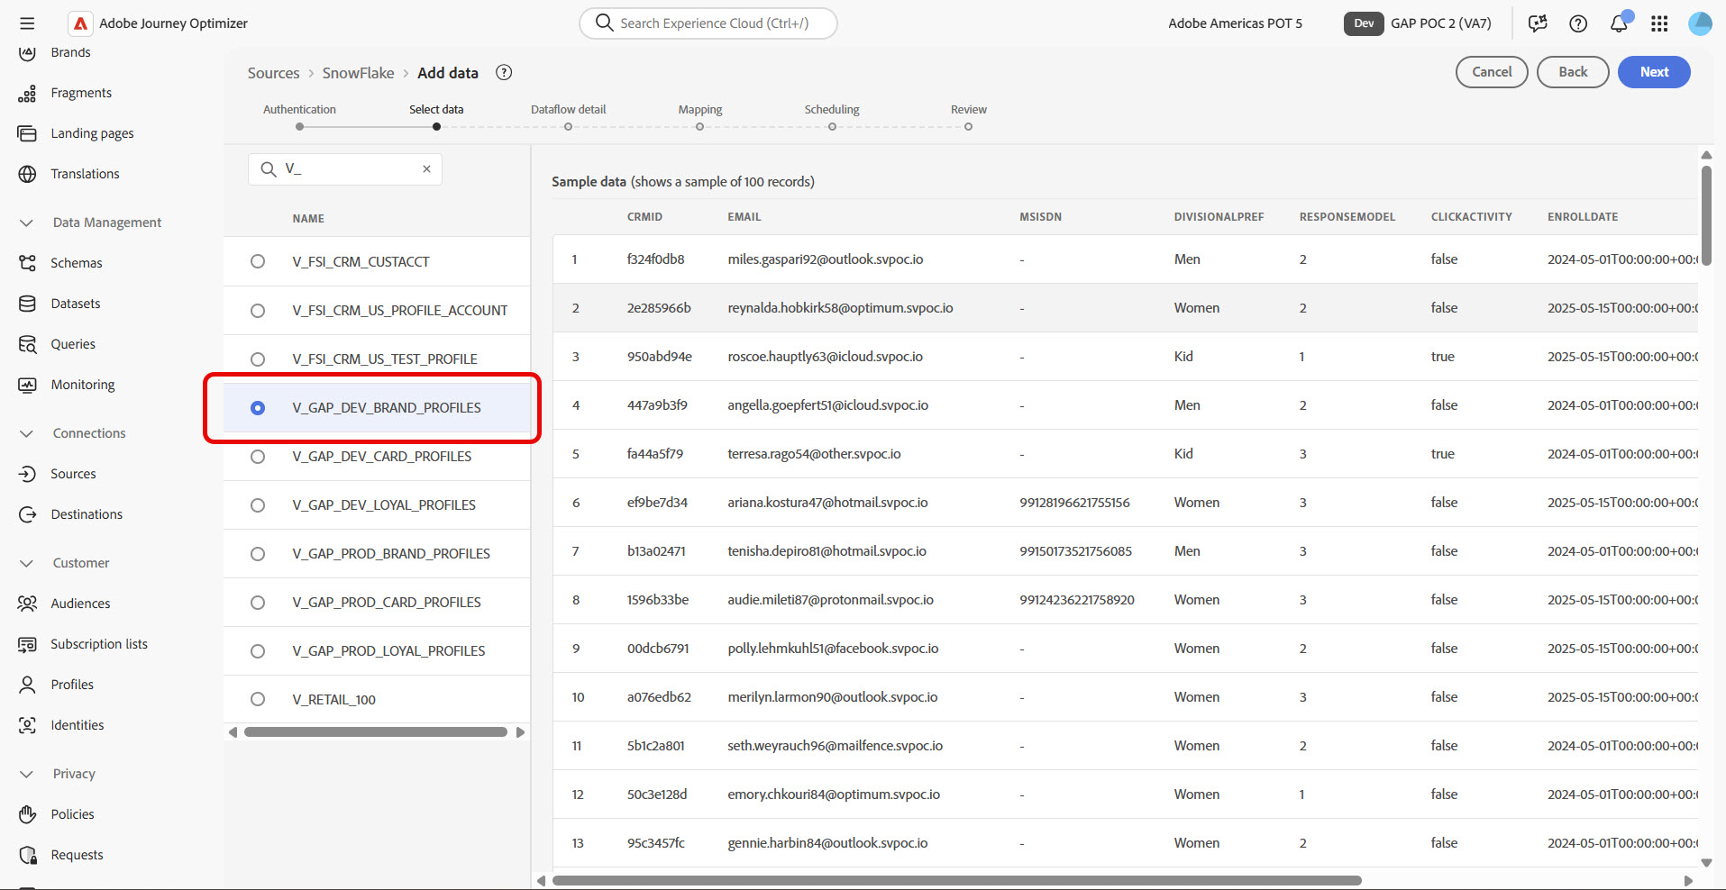Go to the Sources breadcrumb link
The image size is (1726, 890).
(273, 73)
